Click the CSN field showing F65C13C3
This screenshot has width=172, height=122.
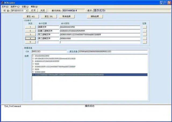49,51
